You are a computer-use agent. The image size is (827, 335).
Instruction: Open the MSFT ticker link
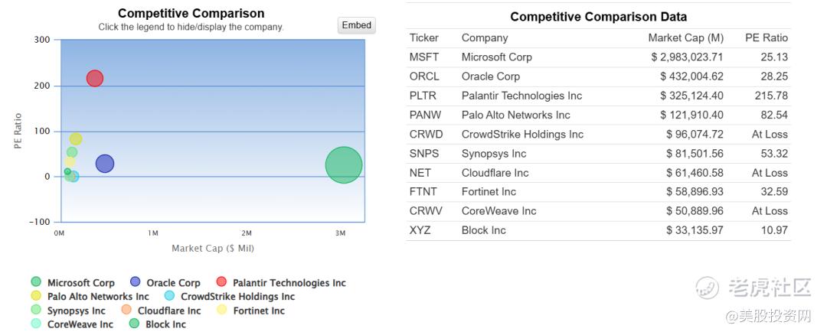[x=424, y=57]
